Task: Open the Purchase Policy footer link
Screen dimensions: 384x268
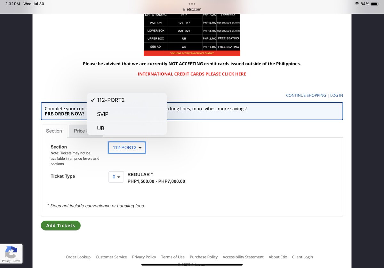Action: [x=204, y=257]
